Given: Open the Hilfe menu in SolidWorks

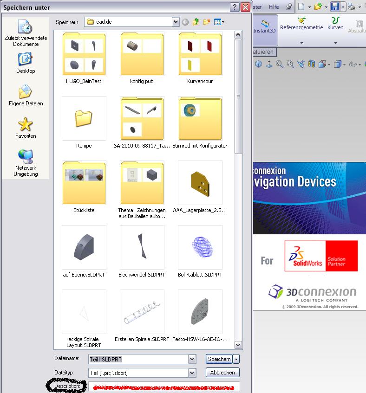Looking at the screenshot, I should point(274,7).
